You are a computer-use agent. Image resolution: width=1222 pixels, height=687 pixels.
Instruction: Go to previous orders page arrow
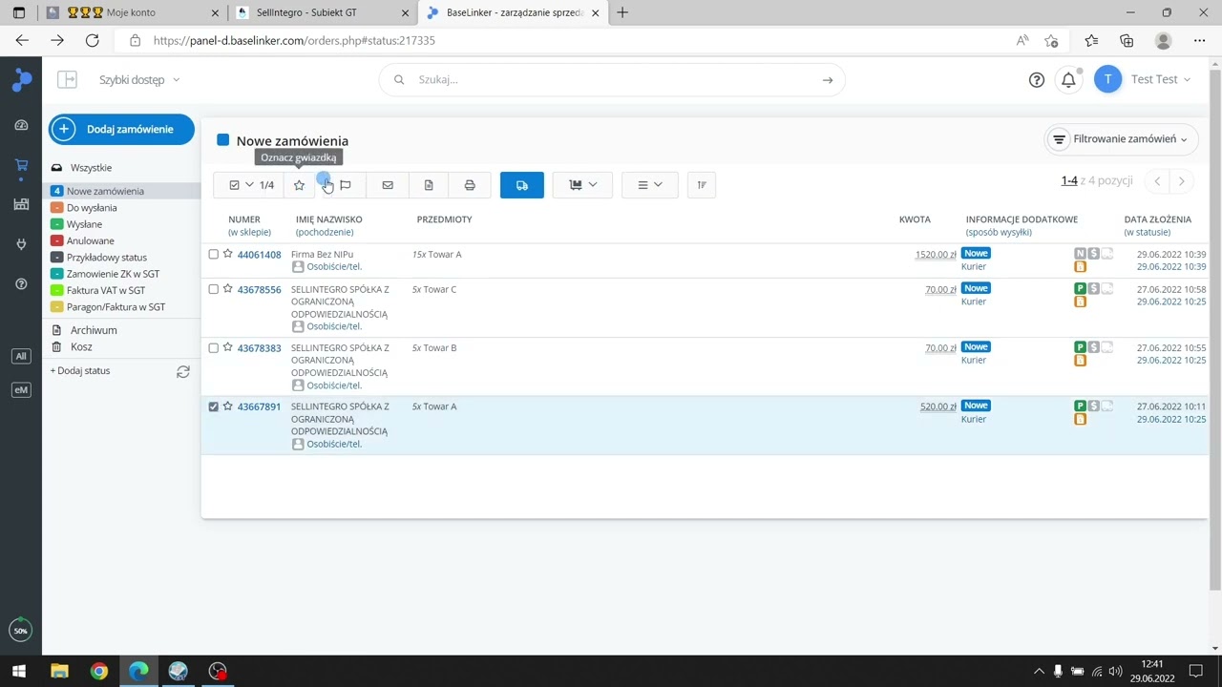(1157, 181)
